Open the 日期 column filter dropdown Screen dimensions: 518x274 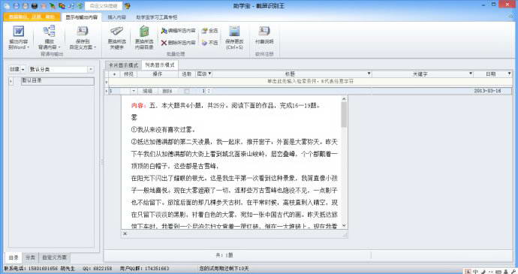tap(509, 74)
